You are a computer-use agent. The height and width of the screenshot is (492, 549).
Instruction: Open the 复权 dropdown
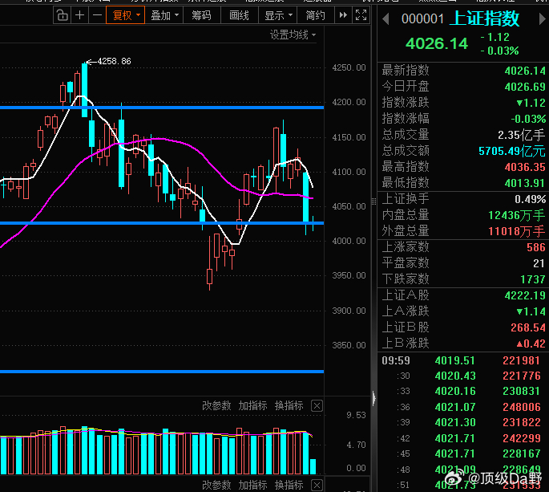tap(125, 15)
